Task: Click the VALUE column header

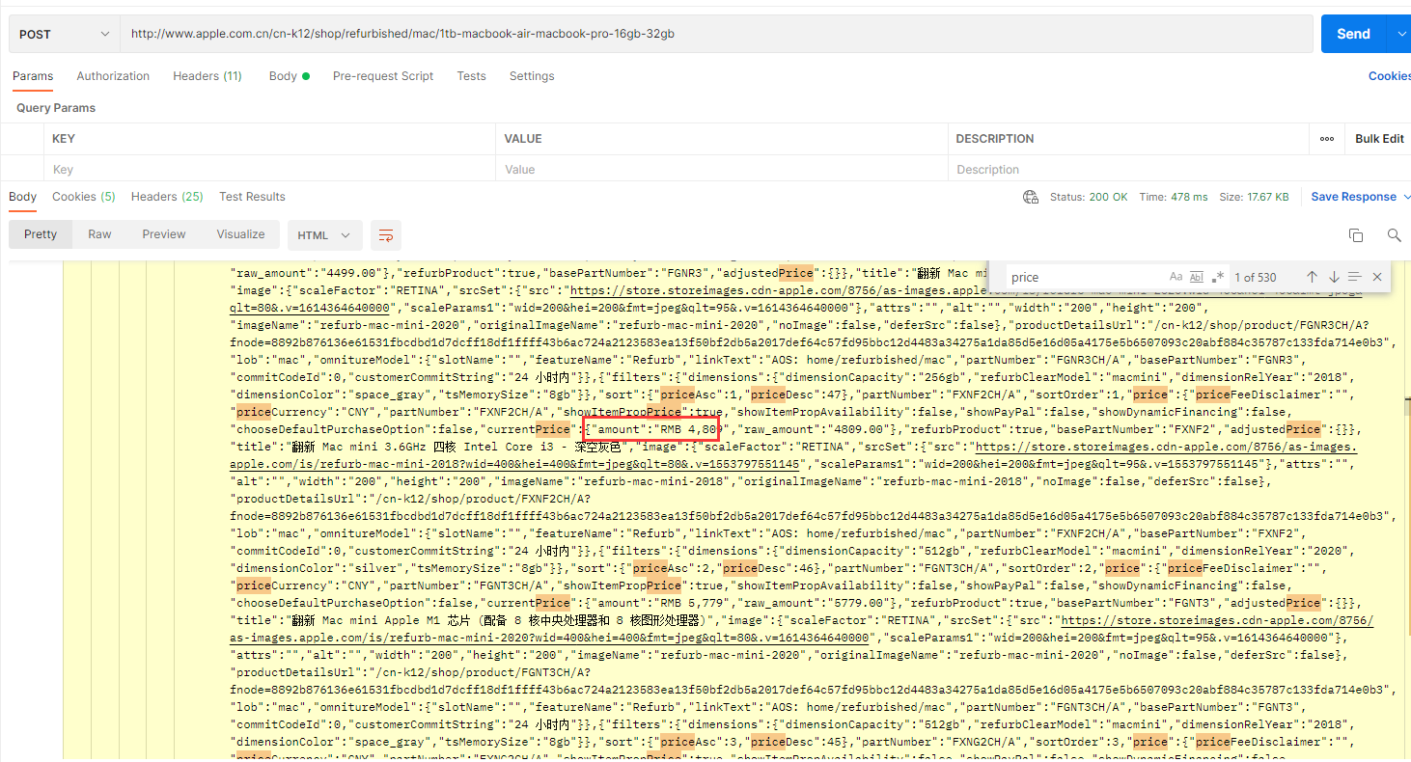Action: coord(523,139)
